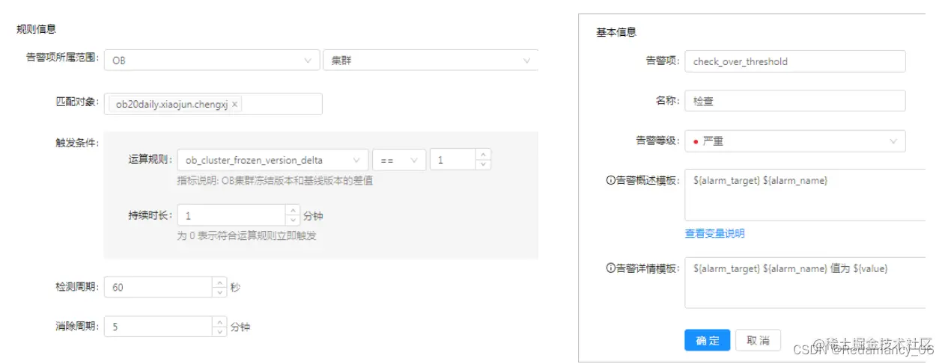Click the 名称 input containing 检查
The width and height of the screenshot is (945, 364).
point(794,101)
